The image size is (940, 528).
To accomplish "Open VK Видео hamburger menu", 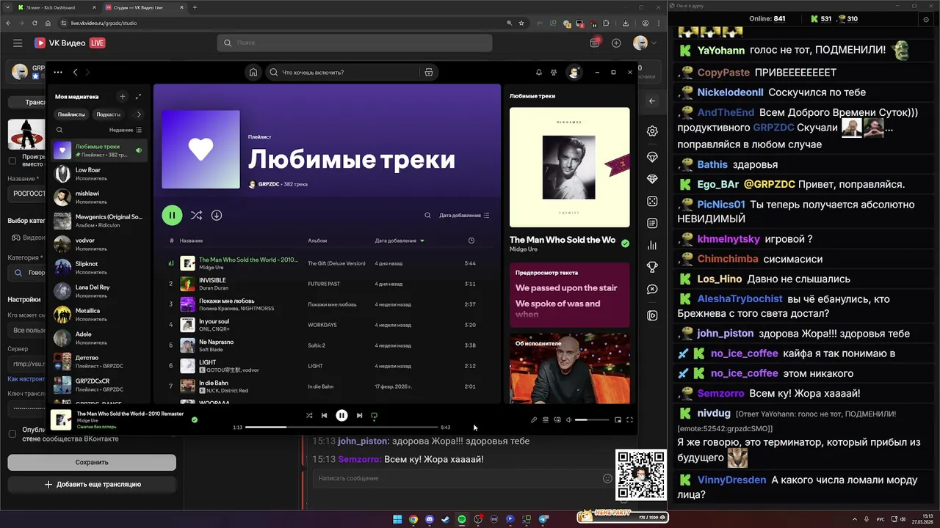I will point(18,43).
